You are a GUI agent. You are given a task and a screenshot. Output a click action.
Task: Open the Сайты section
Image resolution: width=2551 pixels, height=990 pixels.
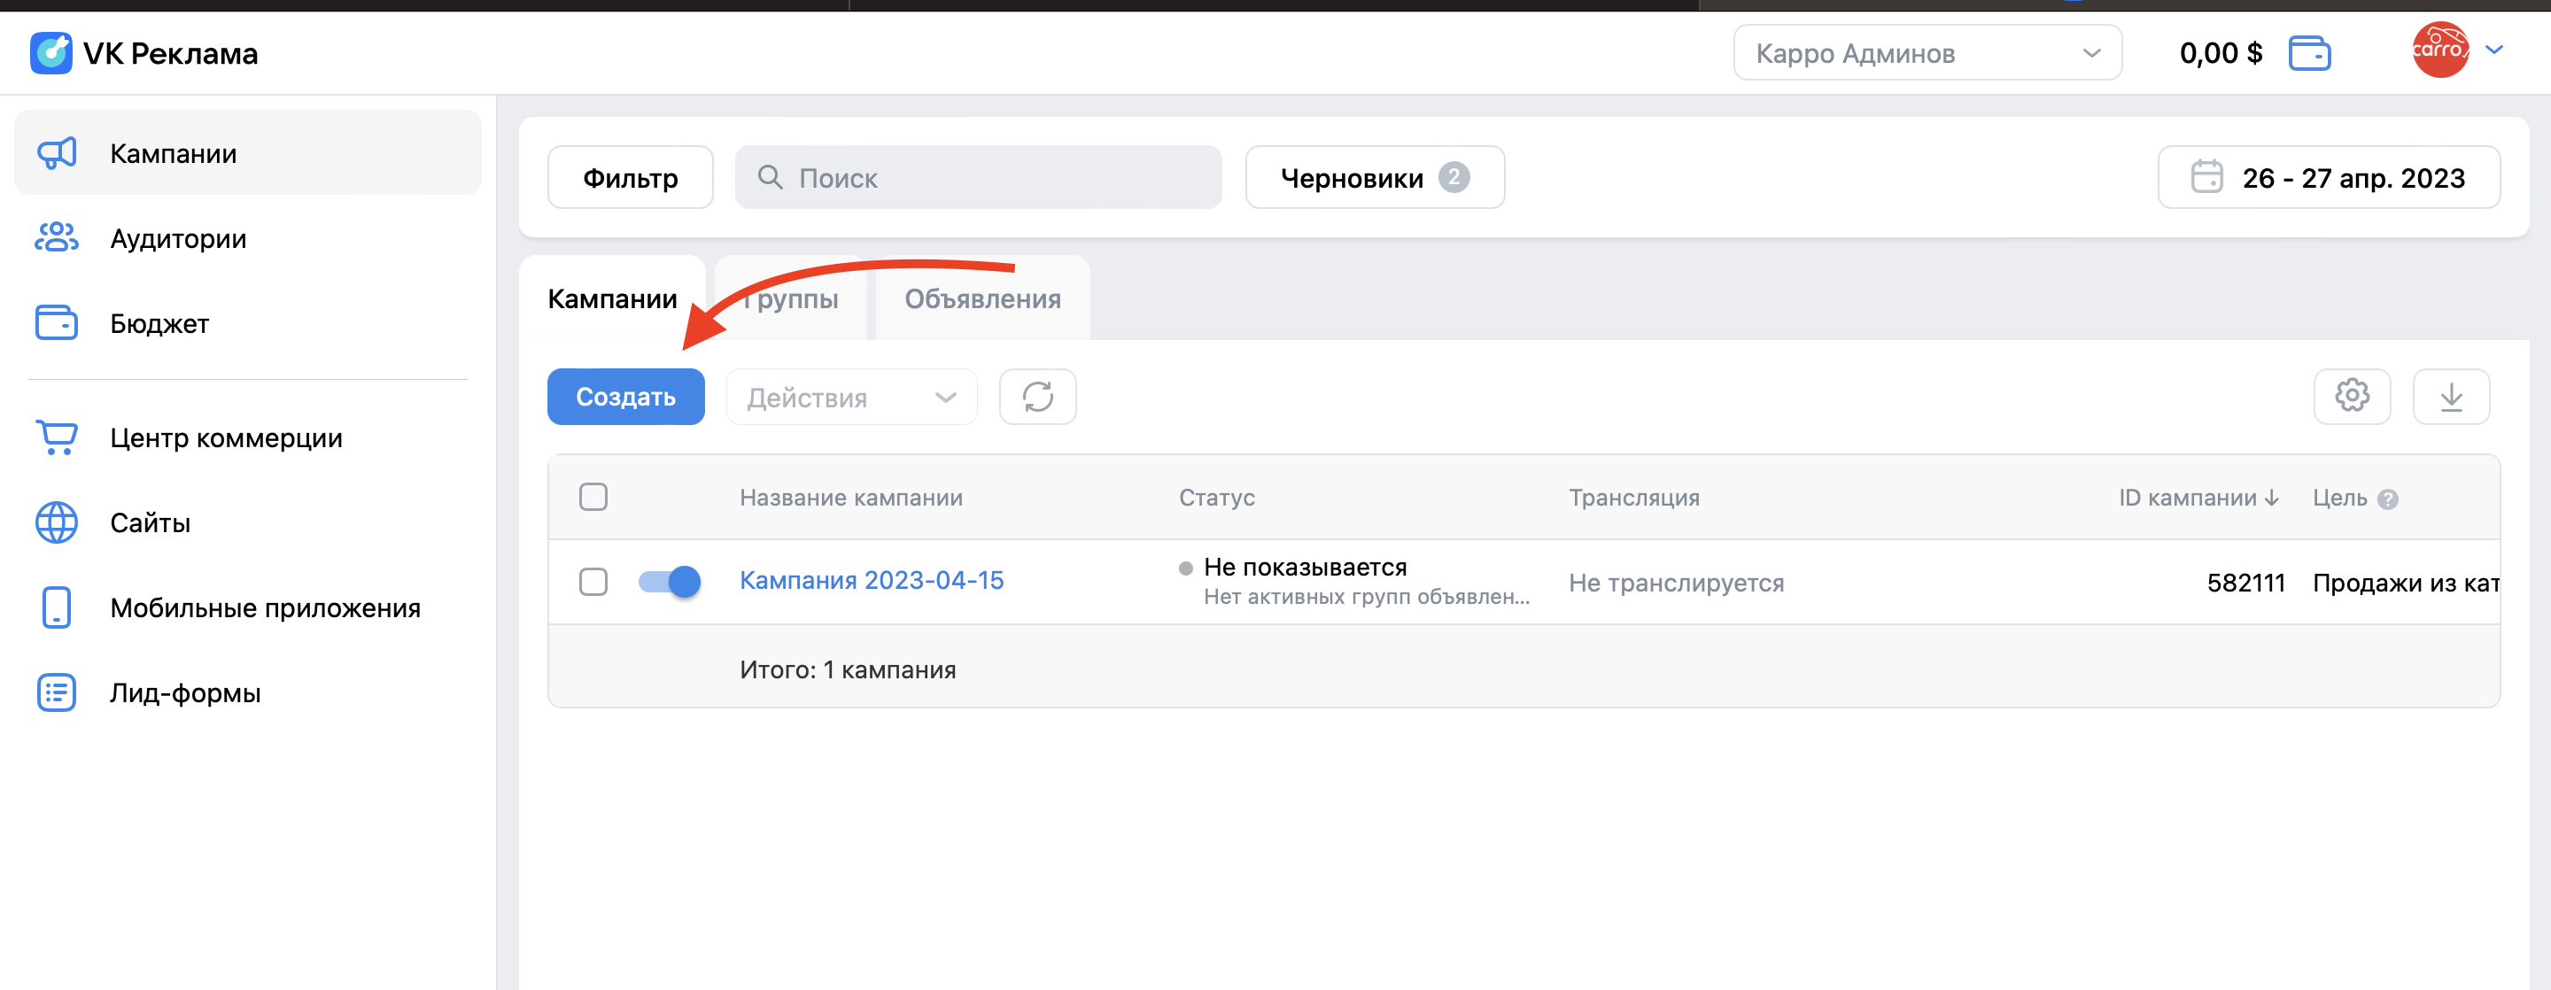(150, 522)
